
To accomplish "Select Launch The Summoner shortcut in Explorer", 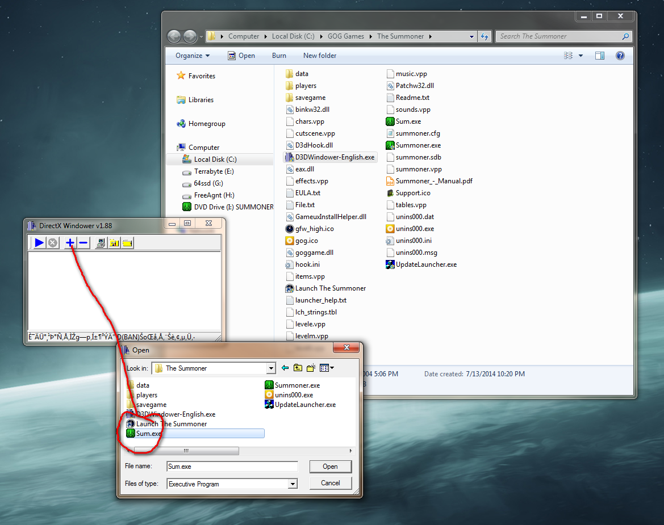I will click(325, 288).
